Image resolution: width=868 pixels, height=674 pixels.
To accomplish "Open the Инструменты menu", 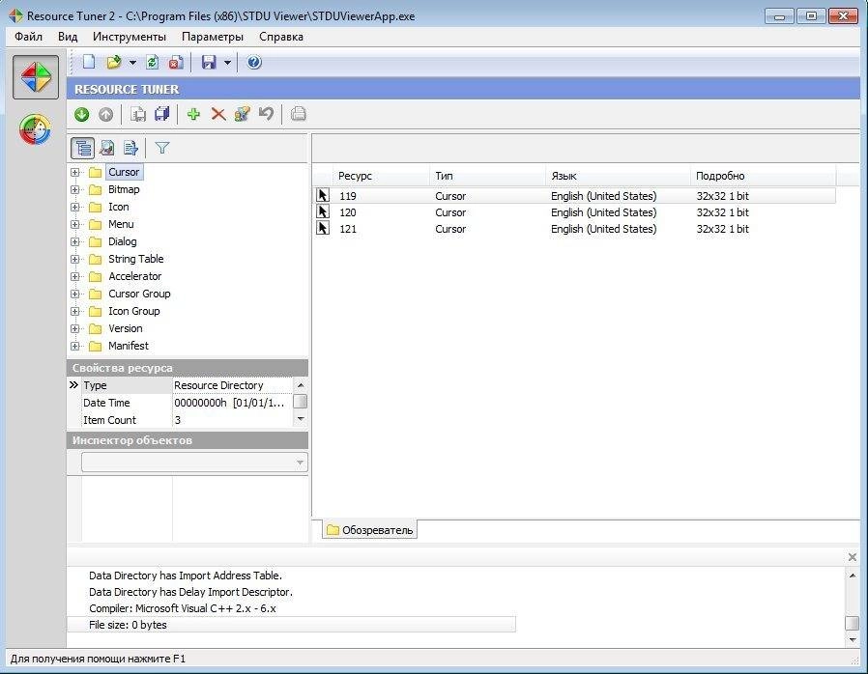I will (129, 37).
